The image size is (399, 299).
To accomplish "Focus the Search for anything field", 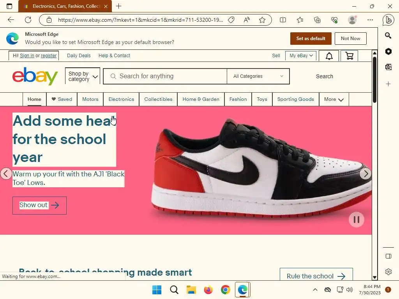I will tap(165, 76).
